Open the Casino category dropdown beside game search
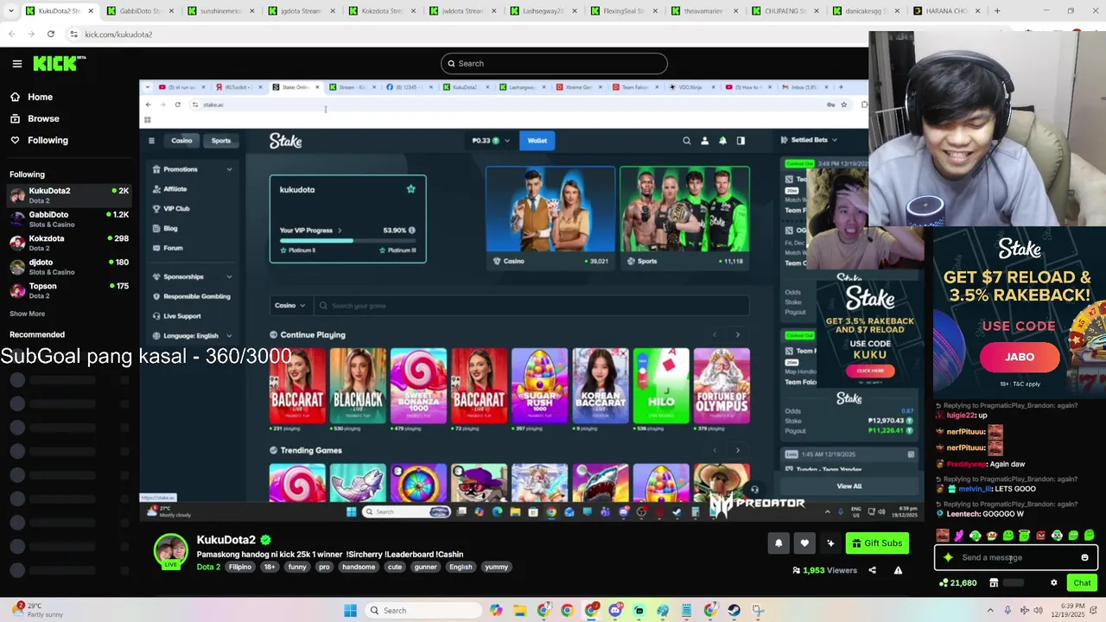Screen dimensions: 1106x622 point(289,306)
